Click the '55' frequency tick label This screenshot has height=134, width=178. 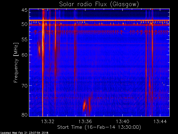(x=24, y=40)
